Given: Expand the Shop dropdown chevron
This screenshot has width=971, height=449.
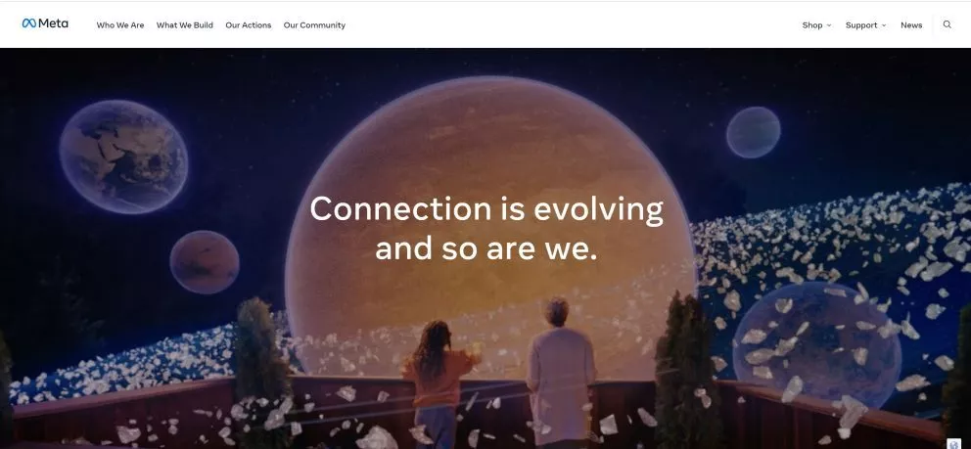Looking at the screenshot, I should 829,25.
